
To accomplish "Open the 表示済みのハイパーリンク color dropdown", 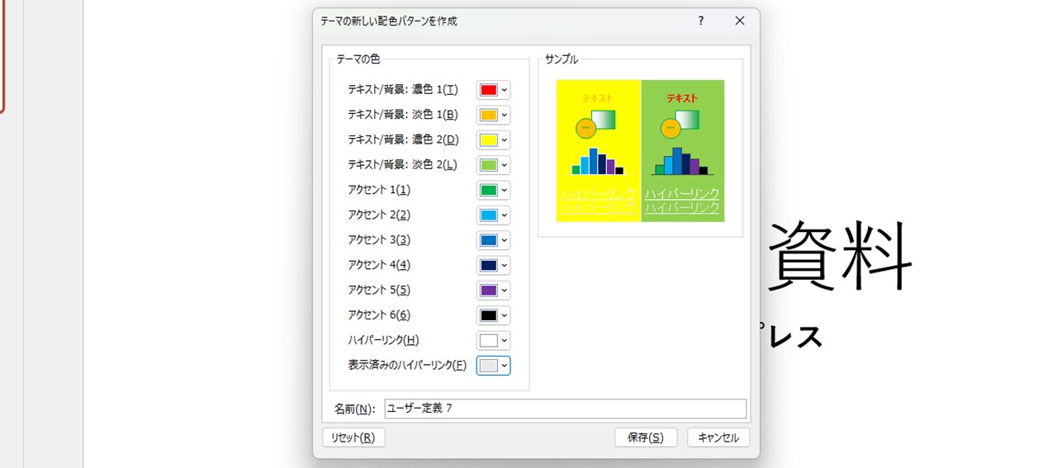I will click(493, 366).
